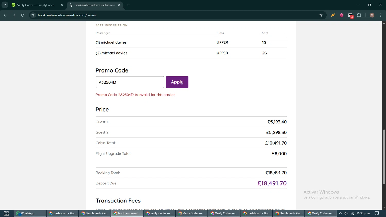Click Guest 1 price £5,193.40
The width and height of the screenshot is (386, 217).
click(277, 122)
